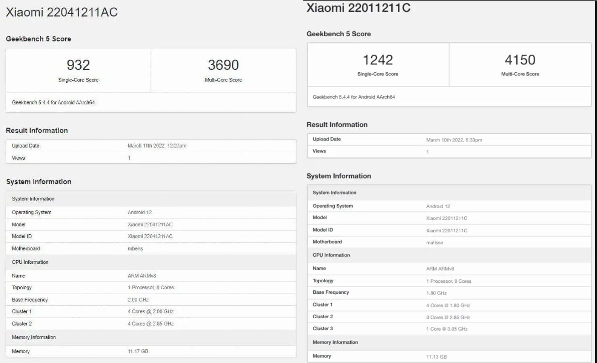Click the 1 Processor, 8 Cores topology for 22041211AC
The height and width of the screenshot is (363, 597).
pyautogui.click(x=151, y=288)
